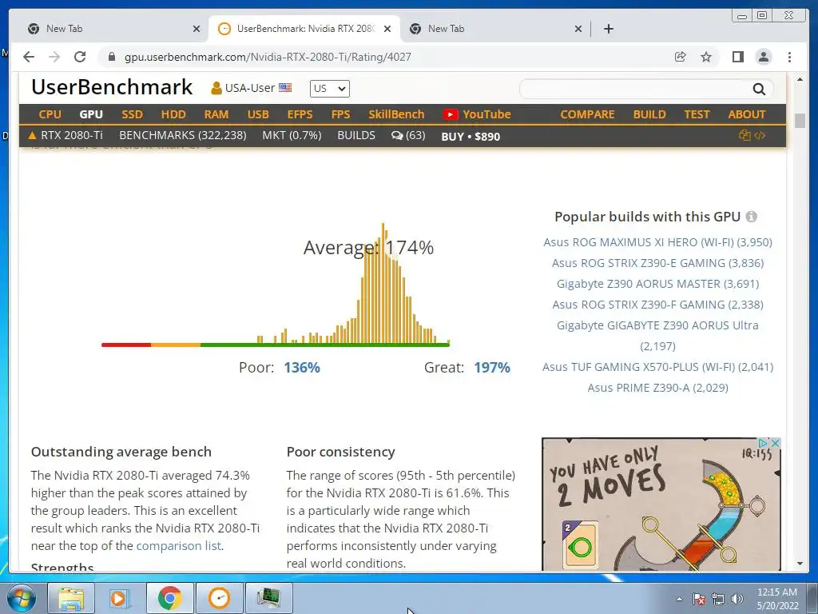
Task: Open the US country dropdown
Action: tap(330, 88)
